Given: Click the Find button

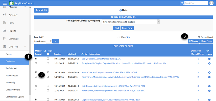Looking at the screenshot, I should (117, 28).
